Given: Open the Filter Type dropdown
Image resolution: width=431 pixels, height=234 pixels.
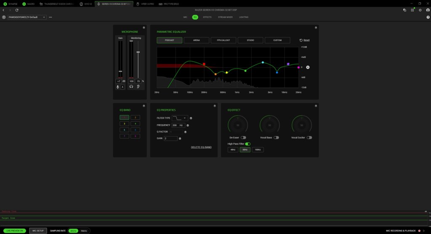Looking at the screenshot, I should click(x=180, y=118).
